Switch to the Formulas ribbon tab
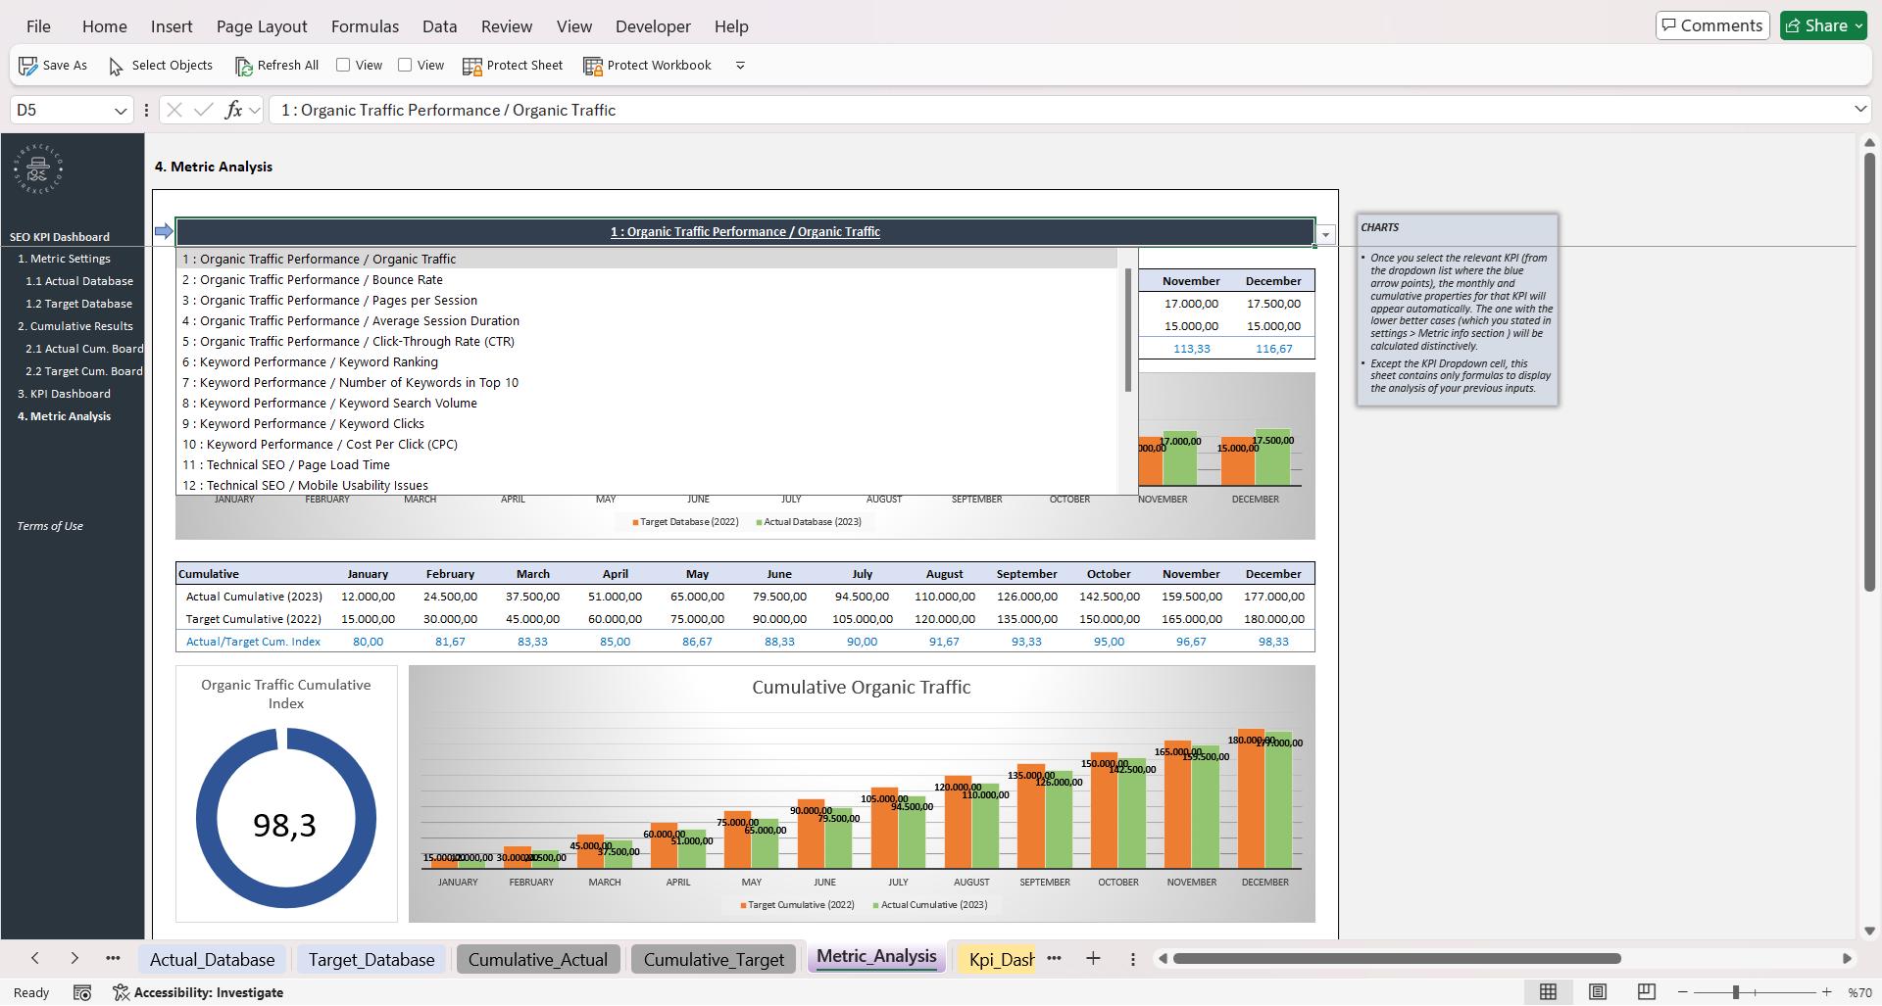 364,26
